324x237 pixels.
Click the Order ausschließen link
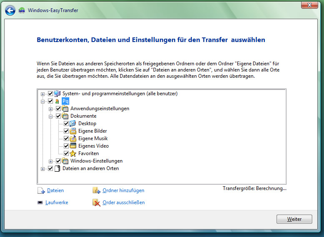(x=123, y=202)
